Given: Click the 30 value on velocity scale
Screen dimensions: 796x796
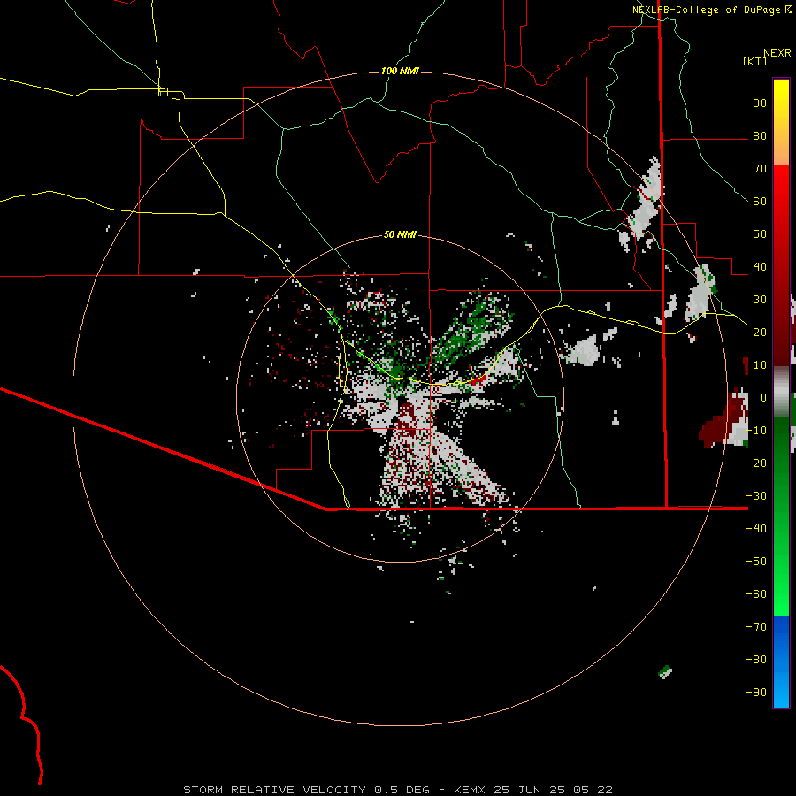Looking at the screenshot, I should [760, 300].
